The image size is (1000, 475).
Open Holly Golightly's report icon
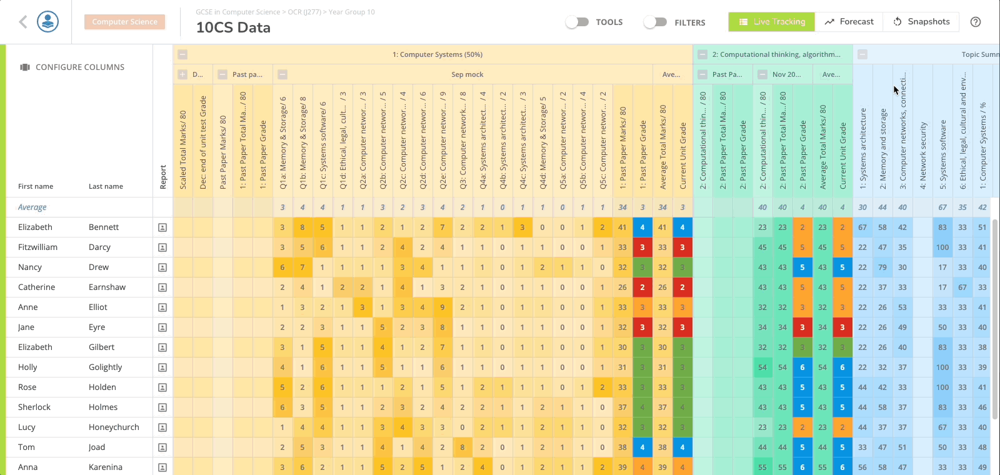pos(162,367)
